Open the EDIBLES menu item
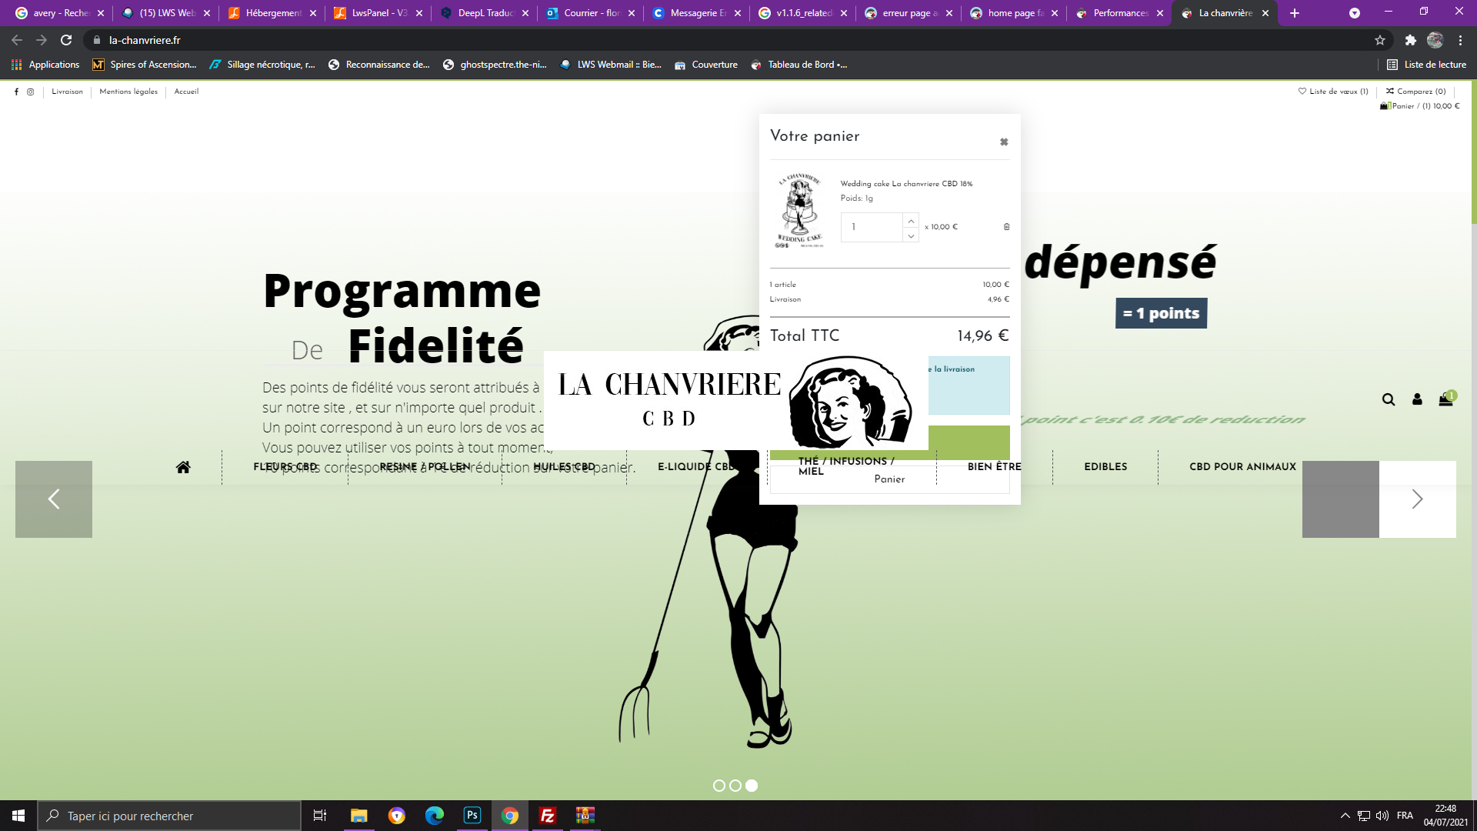This screenshot has height=831, width=1477. tap(1105, 467)
